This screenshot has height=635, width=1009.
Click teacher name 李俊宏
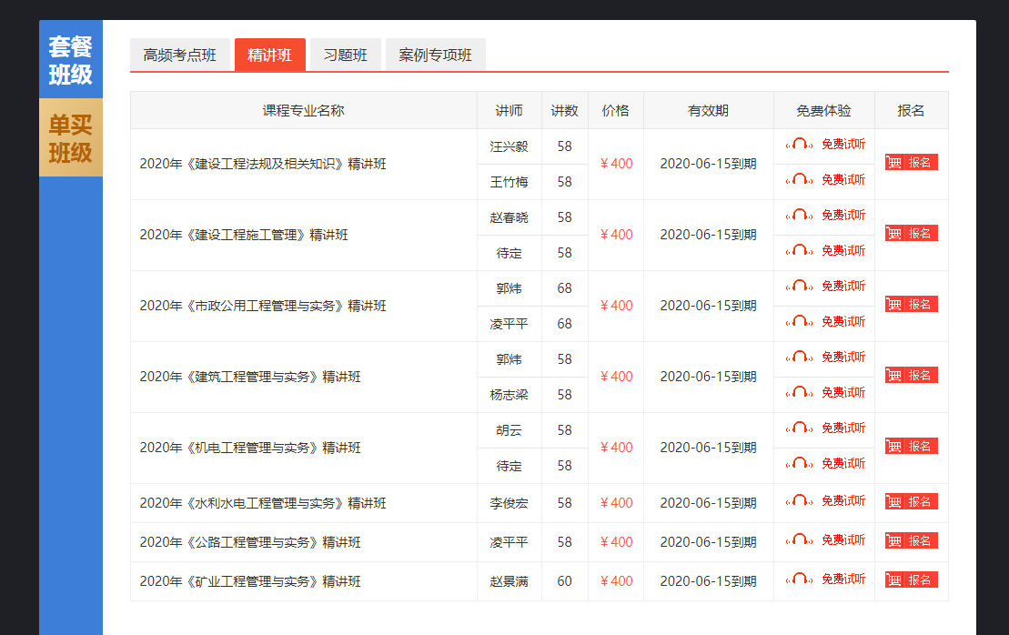click(509, 503)
